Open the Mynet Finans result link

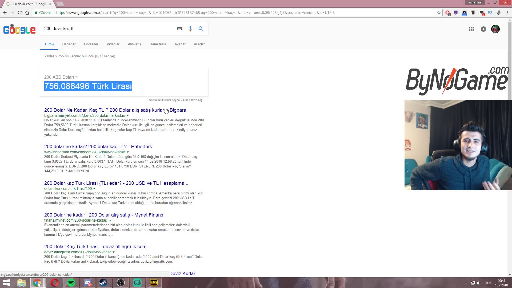[x=104, y=215]
